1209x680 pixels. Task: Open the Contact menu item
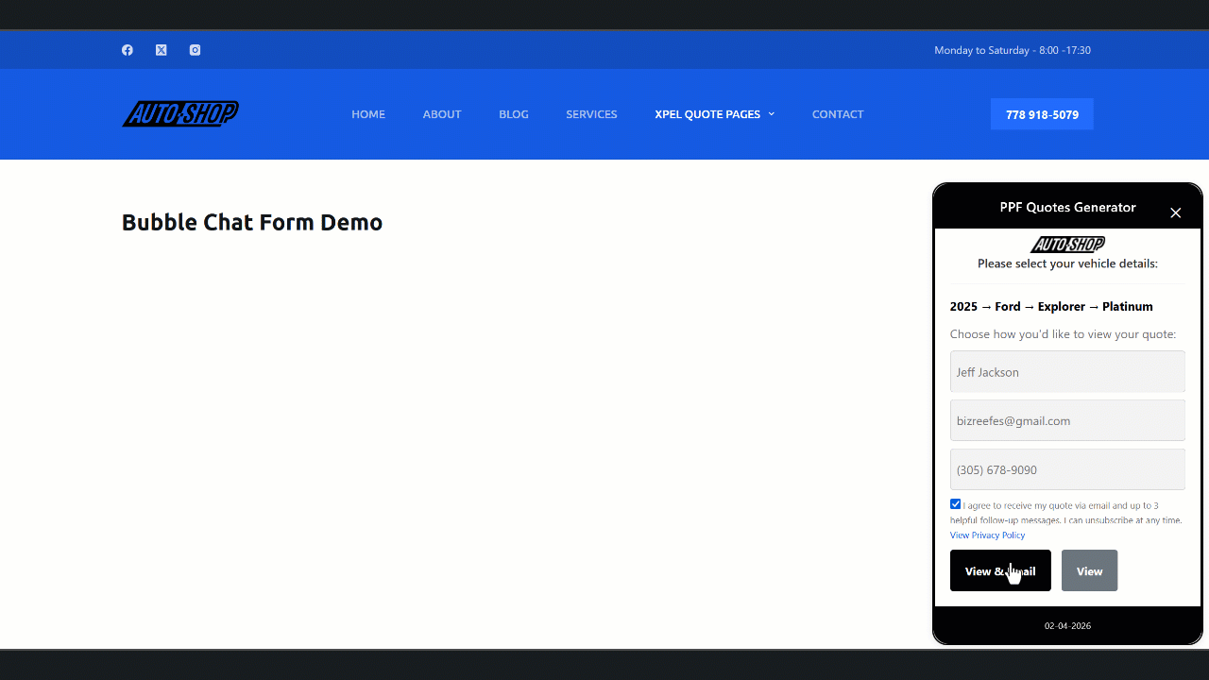(x=838, y=114)
